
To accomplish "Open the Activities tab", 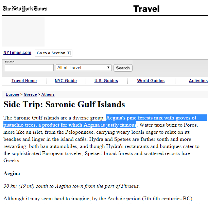I will (x=198, y=81).
